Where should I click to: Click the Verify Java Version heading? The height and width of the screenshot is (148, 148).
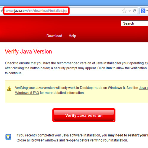click(x=28, y=52)
